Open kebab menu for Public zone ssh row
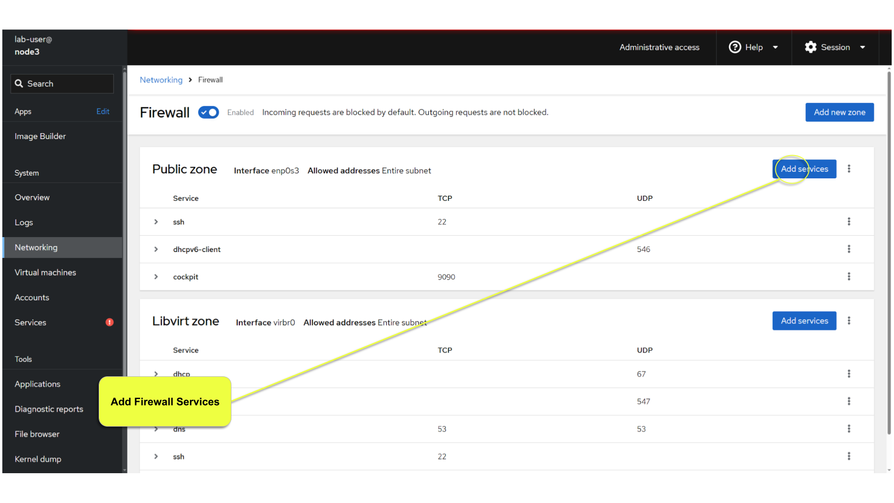 [x=849, y=222]
